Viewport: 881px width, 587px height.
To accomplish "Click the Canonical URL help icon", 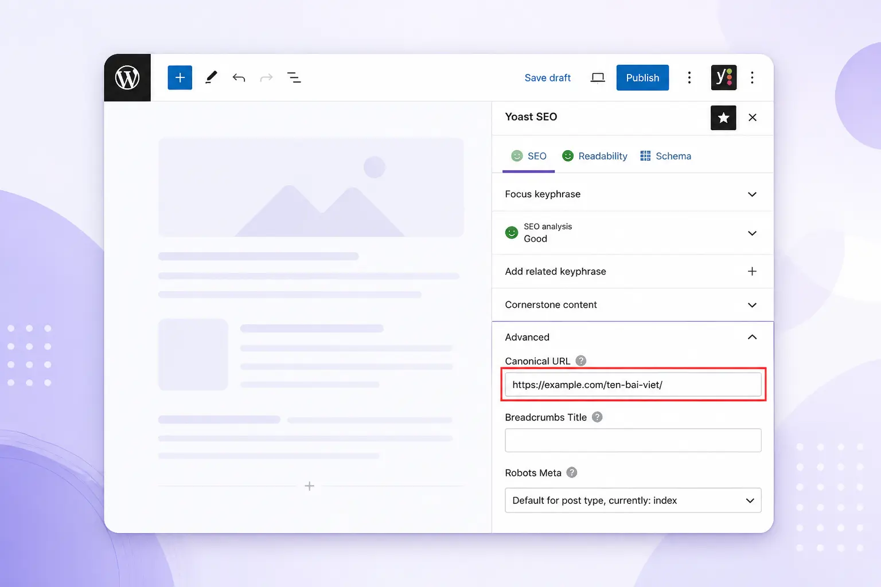I will [x=581, y=361].
